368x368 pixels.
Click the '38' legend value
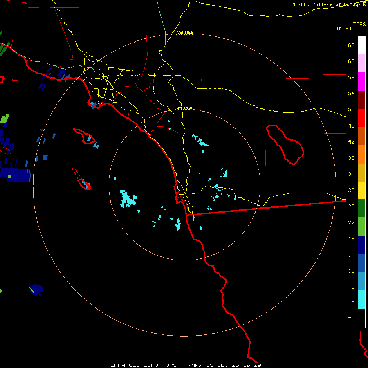351,158
